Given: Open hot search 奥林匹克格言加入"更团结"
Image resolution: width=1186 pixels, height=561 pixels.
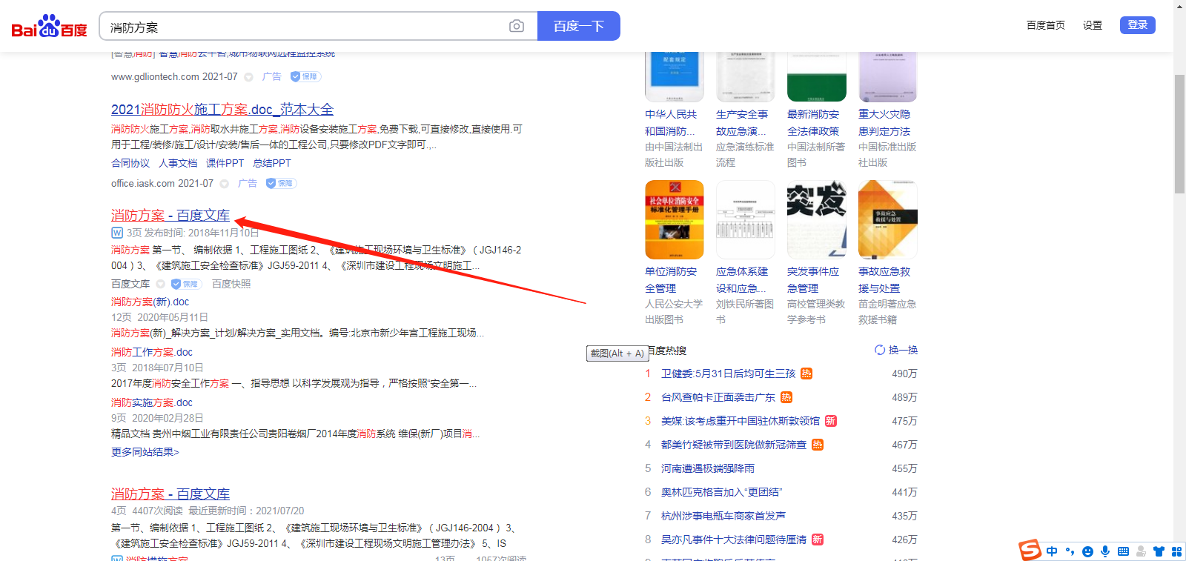Looking at the screenshot, I should click(x=722, y=492).
